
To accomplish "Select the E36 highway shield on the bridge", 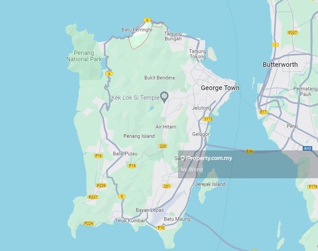I will coord(249,151).
